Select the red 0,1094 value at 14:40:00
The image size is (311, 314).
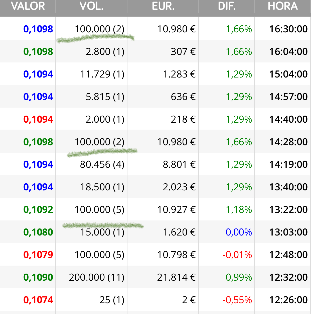pos(38,119)
